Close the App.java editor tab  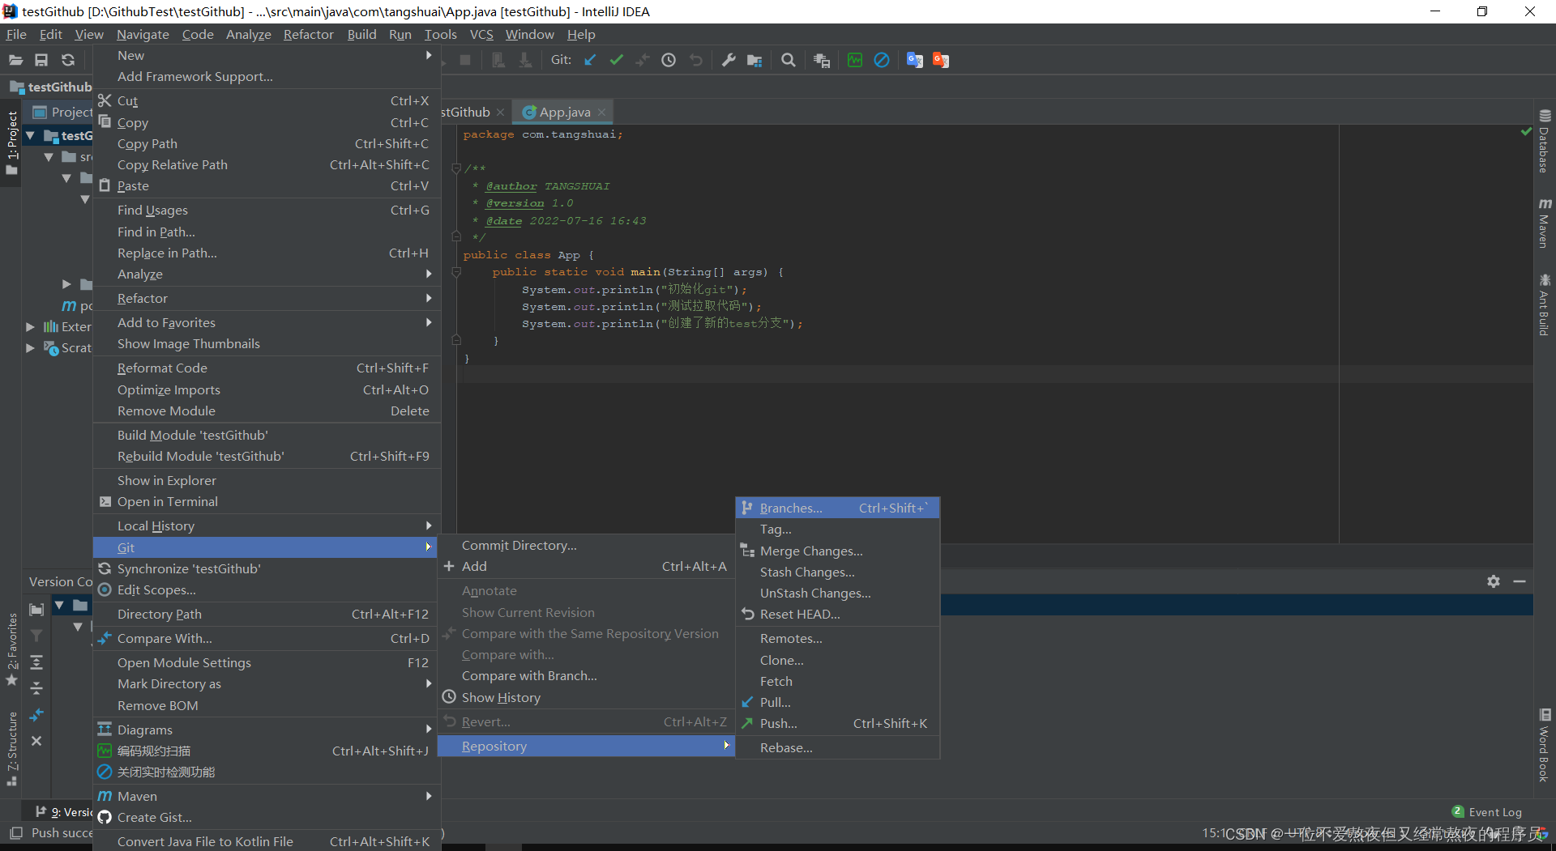coord(601,113)
